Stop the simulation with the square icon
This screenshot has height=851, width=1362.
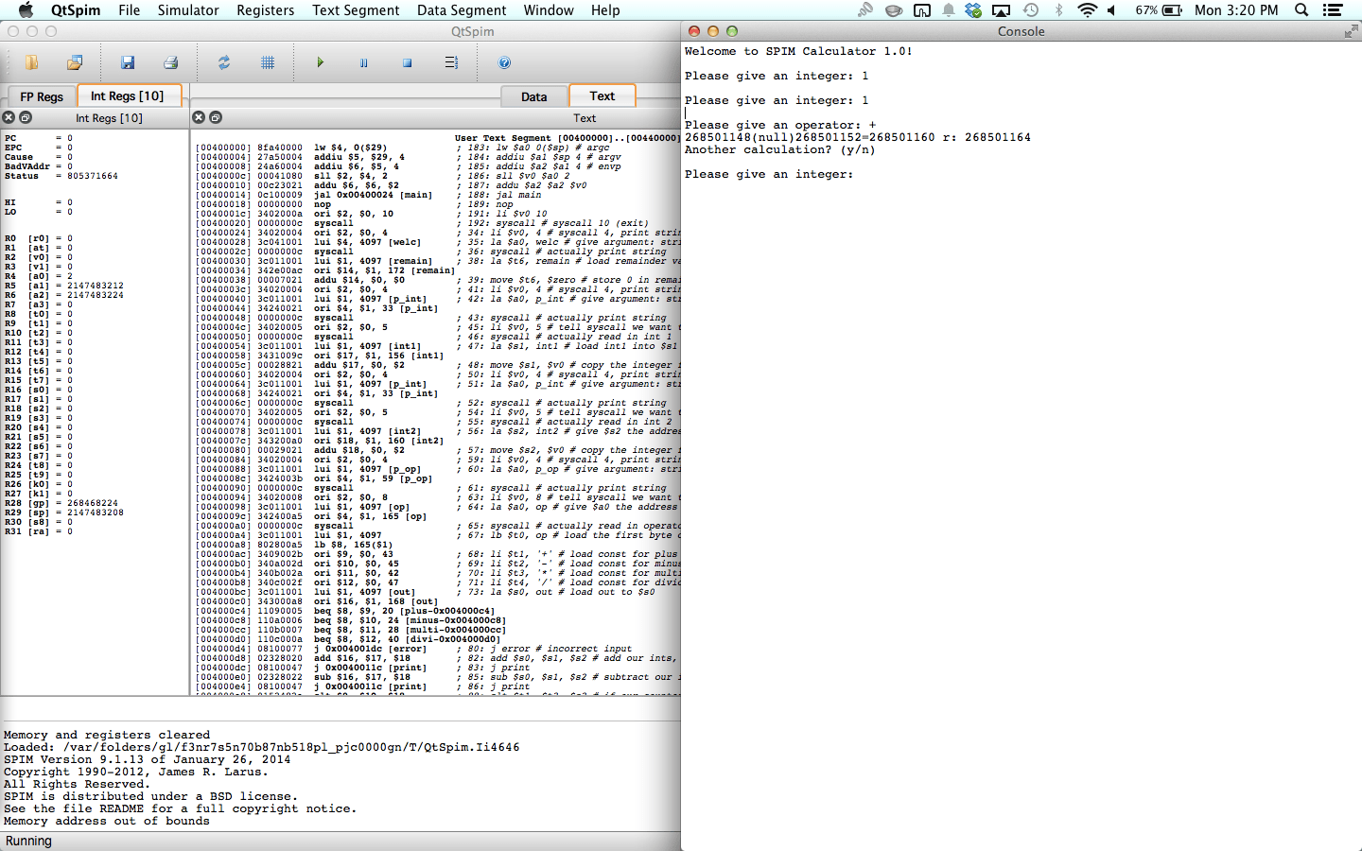coord(407,62)
